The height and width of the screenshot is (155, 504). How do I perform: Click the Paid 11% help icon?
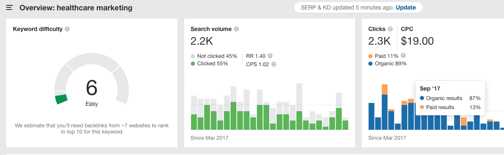(403, 56)
